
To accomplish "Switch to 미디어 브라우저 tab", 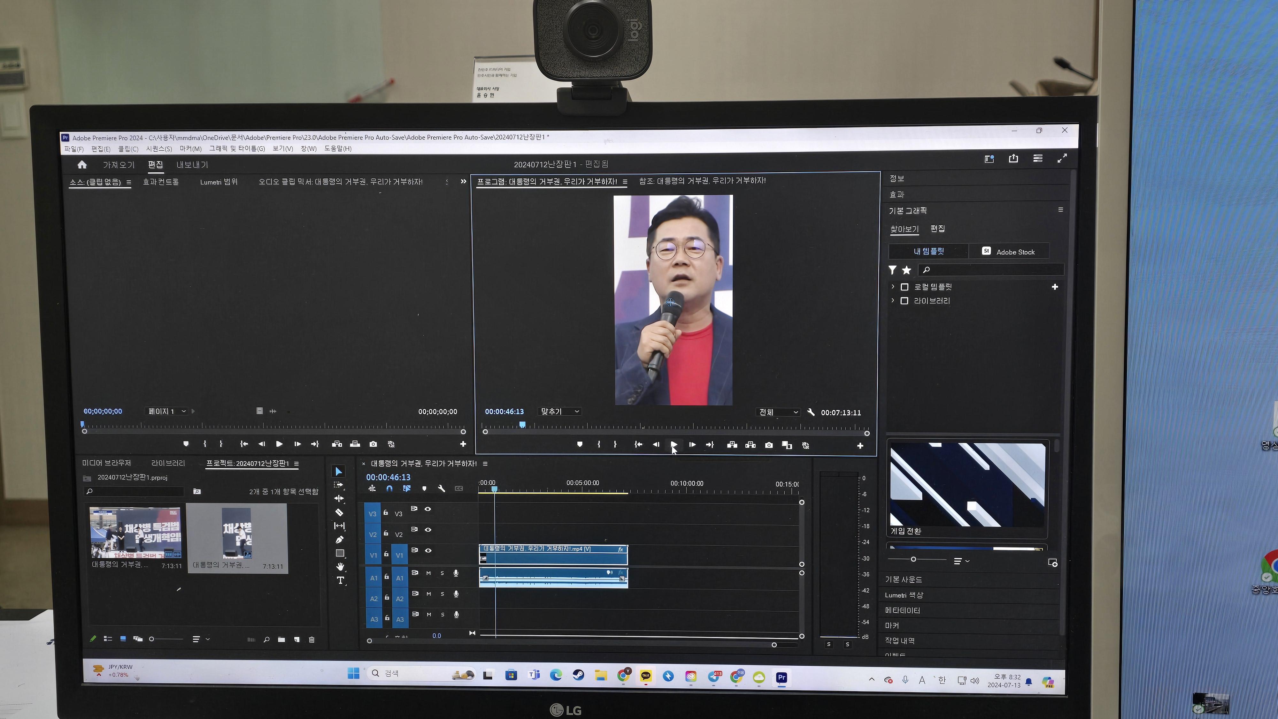I will pos(107,463).
